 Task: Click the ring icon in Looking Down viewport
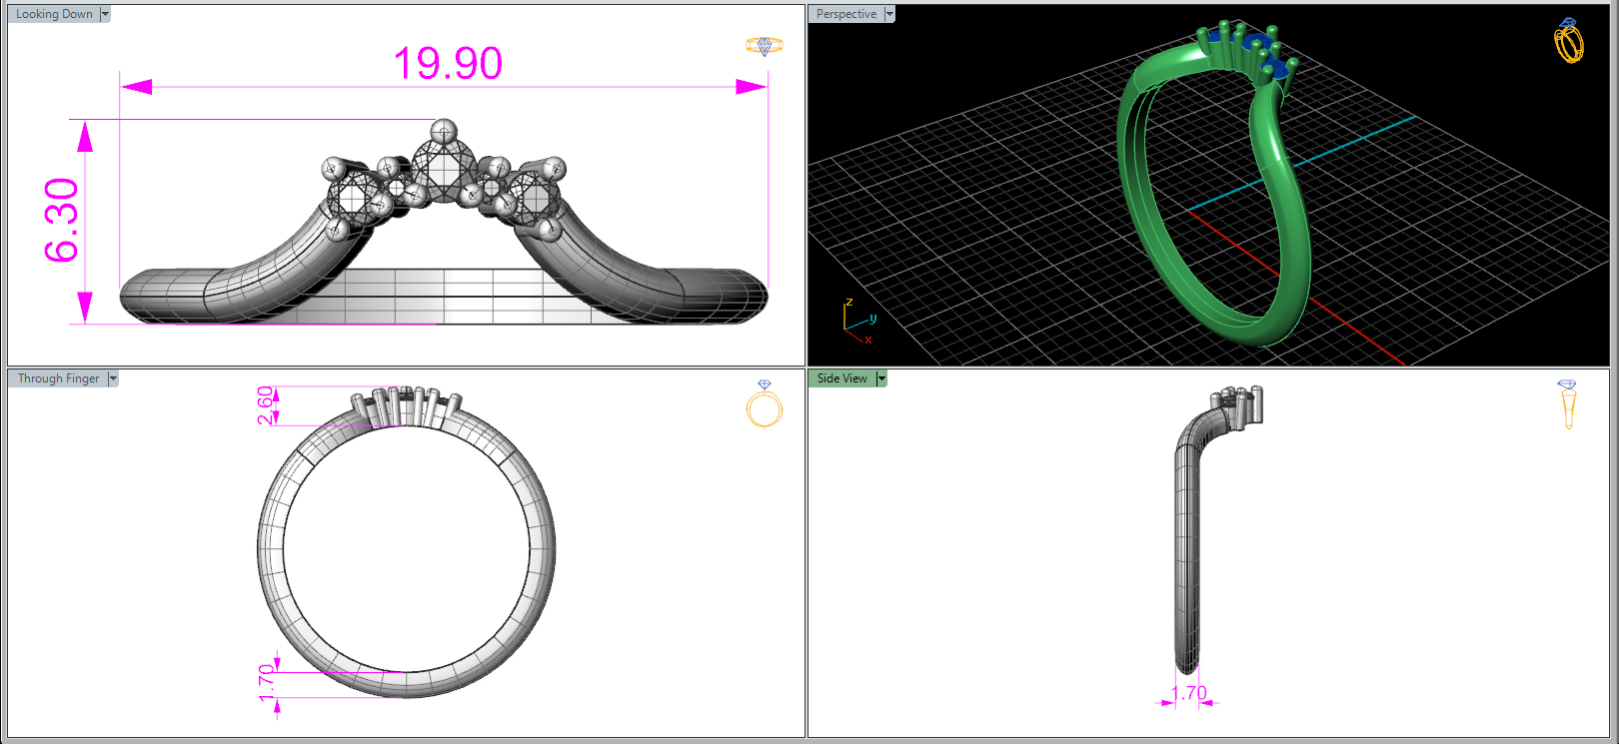[765, 46]
